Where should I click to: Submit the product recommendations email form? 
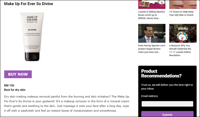[x=167, y=114]
